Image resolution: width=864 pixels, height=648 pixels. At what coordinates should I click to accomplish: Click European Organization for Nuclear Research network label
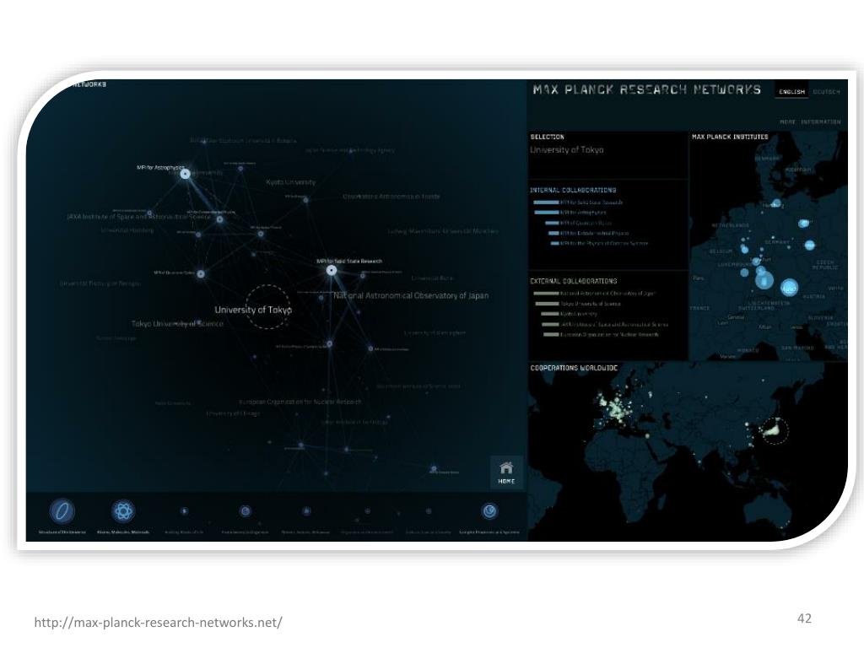(x=300, y=402)
